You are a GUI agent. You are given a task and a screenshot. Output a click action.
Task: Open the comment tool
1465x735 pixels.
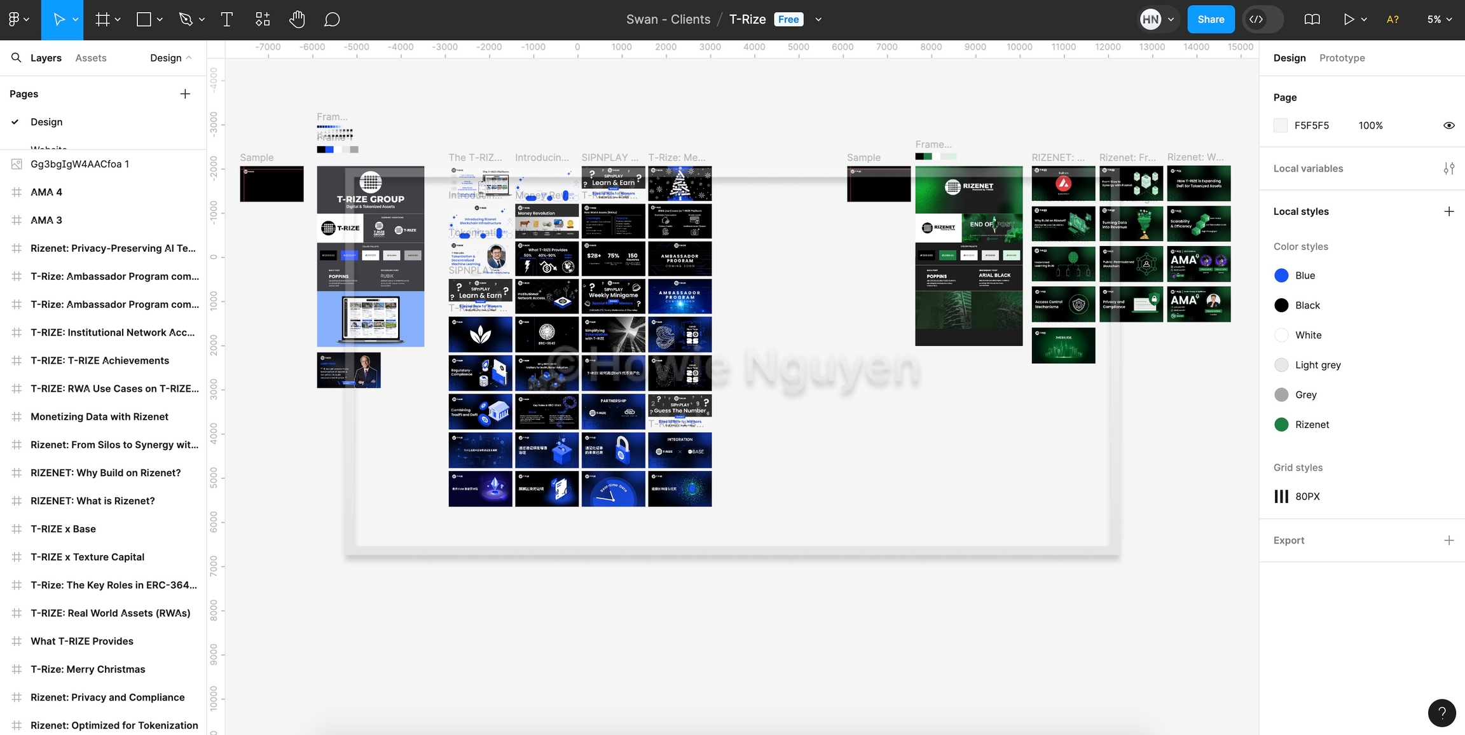click(x=331, y=20)
